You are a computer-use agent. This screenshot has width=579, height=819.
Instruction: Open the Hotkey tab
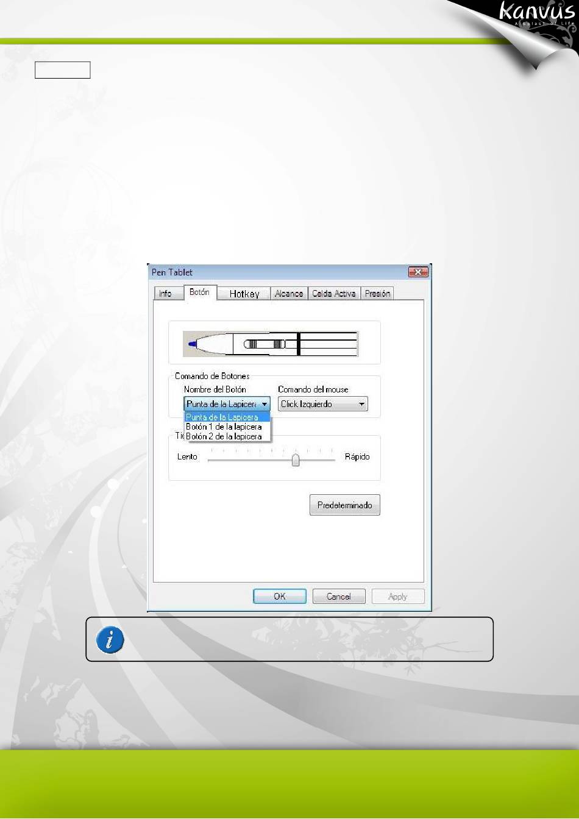(244, 294)
